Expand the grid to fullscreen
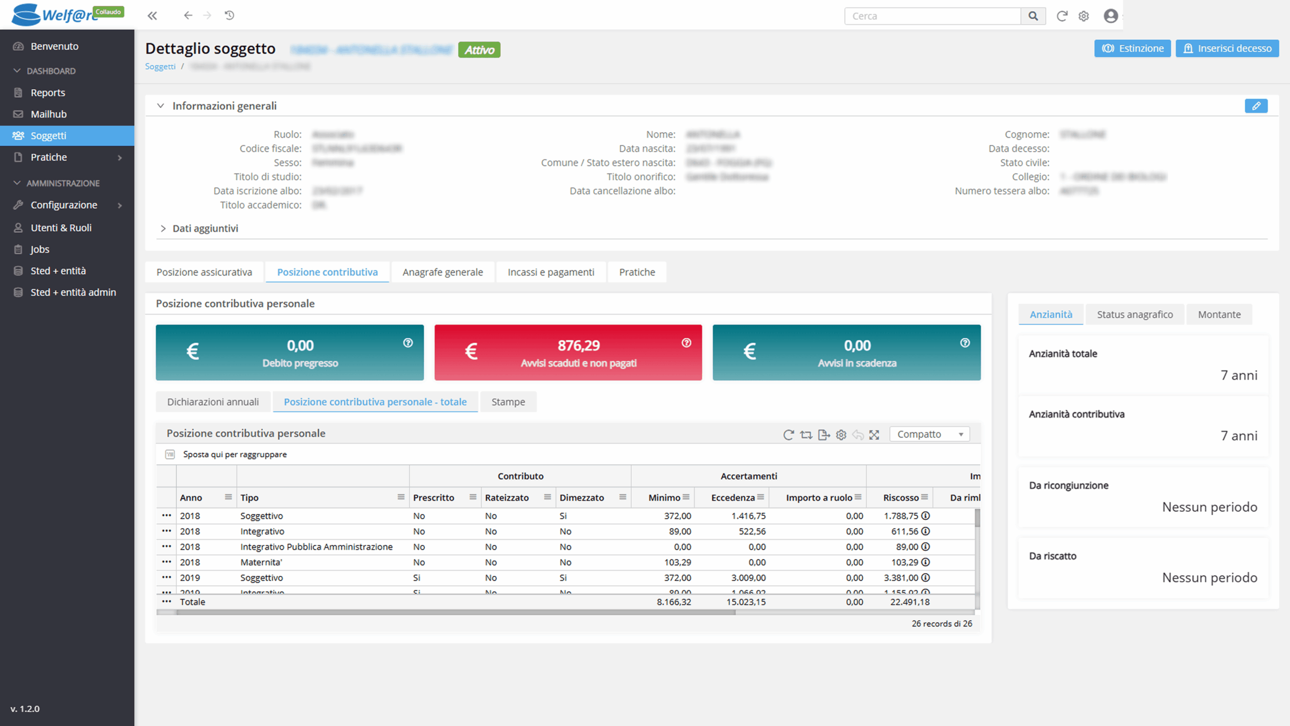Screen dimensions: 1290x726 click(x=874, y=435)
